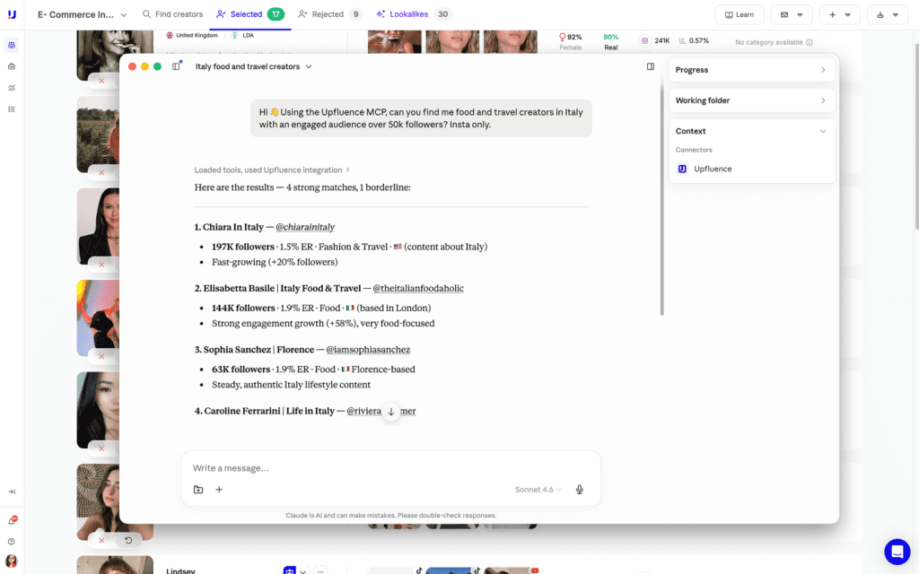Click the first post thumbnail in top creator row
The width and height of the screenshot is (919, 574).
point(395,41)
